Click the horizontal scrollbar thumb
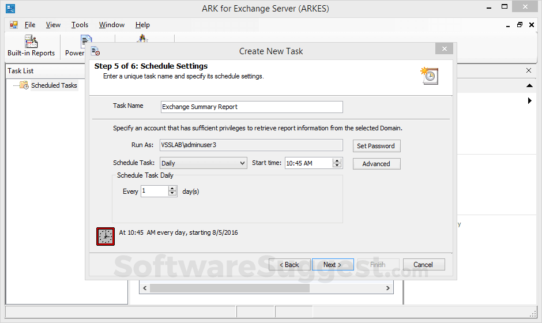 pos(229,288)
